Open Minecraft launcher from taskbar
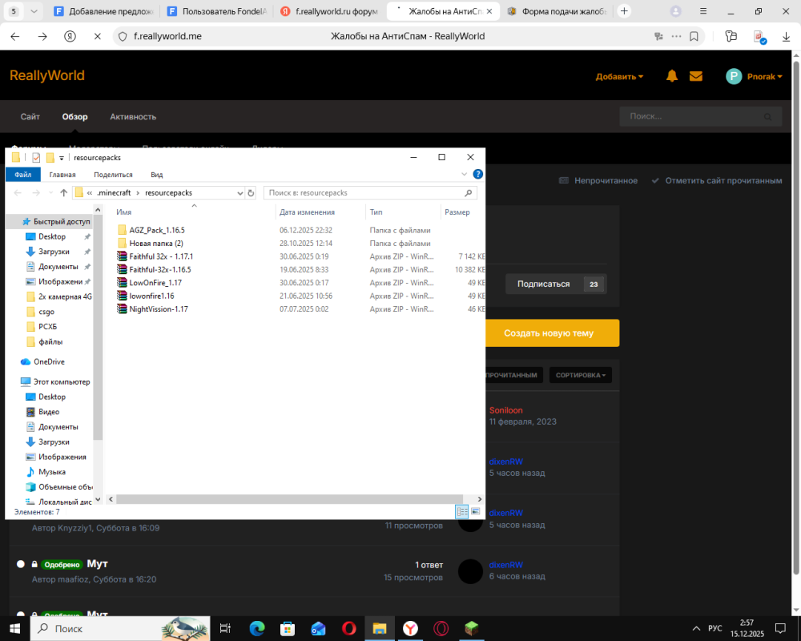801x641 pixels. click(472, 628)
